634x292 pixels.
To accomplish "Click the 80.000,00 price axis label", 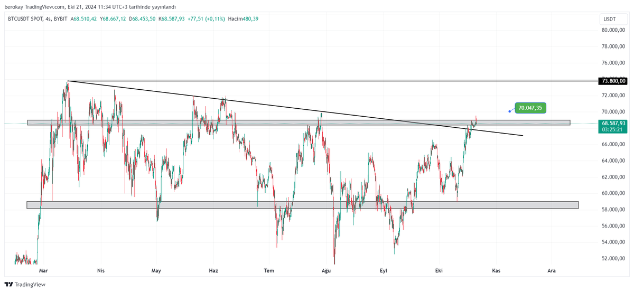I will [x=613, y=30].
